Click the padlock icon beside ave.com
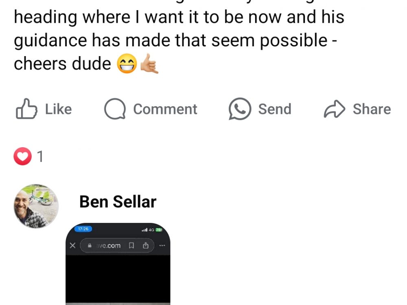The image size is (407, 305). pos(90,246)
